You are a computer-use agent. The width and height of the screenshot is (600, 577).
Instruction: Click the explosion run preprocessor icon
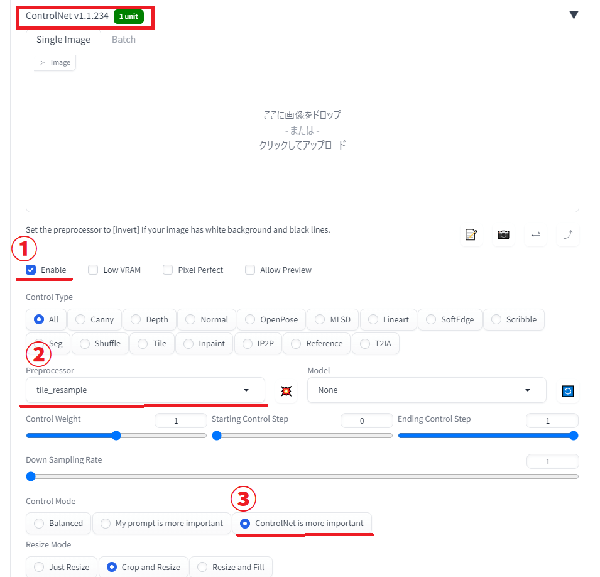point(286,390)
